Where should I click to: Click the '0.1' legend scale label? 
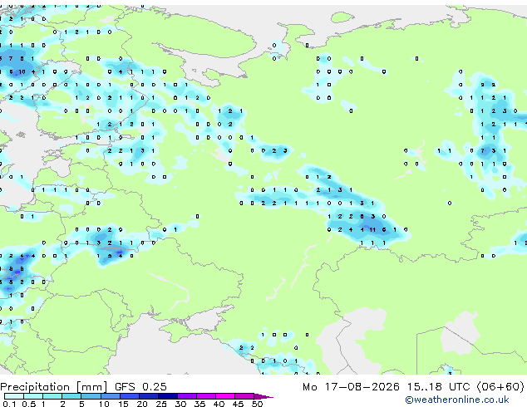tap(9, 404)
